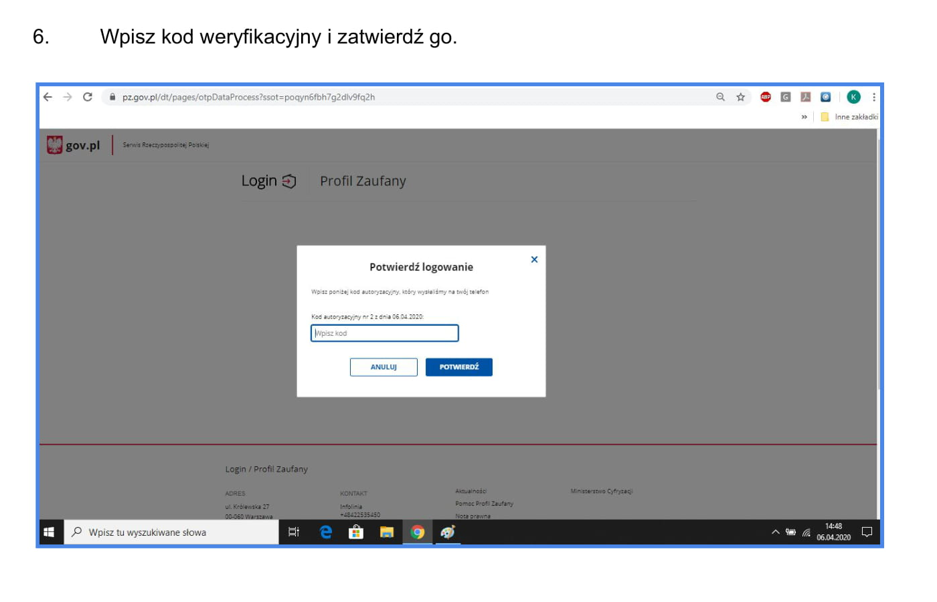Expand hidden bookmarks with the double chevron
This screenshot has width=937, height=602.
pyautogui.click(x=804, y=117)
